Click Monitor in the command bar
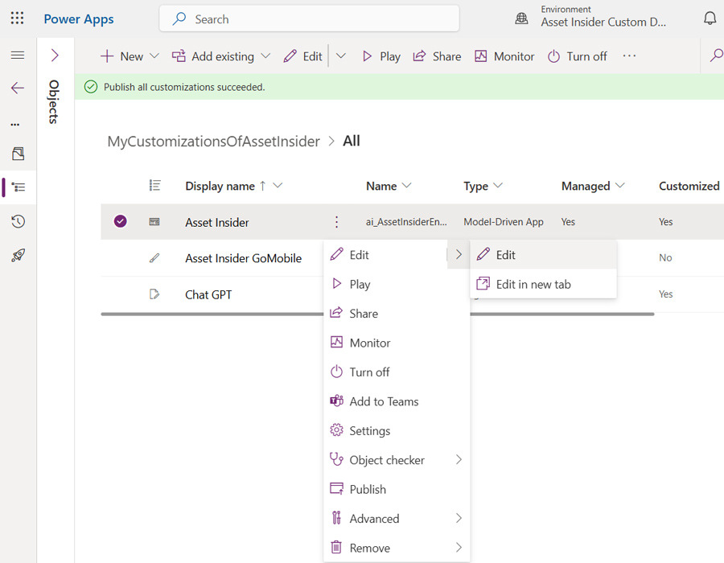Screen dimensions: 724x563 [504, 56]
